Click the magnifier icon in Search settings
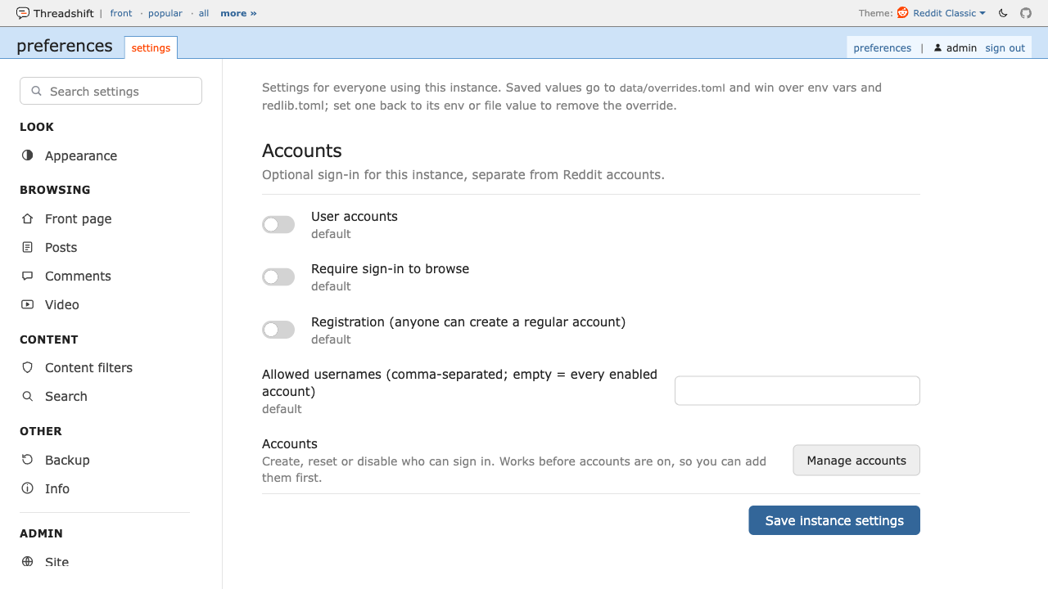Viewport: 1048px width, 589px height. click(36, 91)
